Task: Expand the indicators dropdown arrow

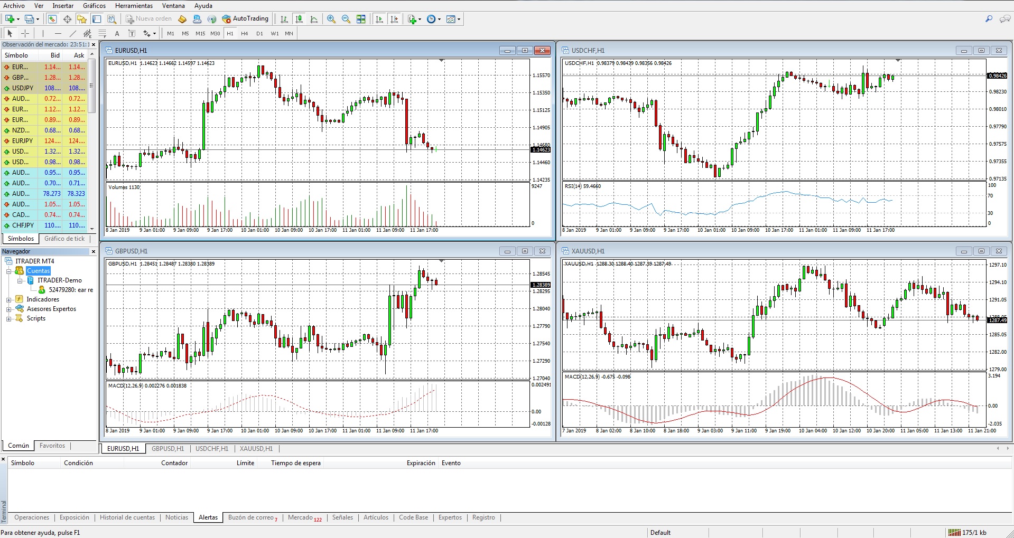Action: 420,20
